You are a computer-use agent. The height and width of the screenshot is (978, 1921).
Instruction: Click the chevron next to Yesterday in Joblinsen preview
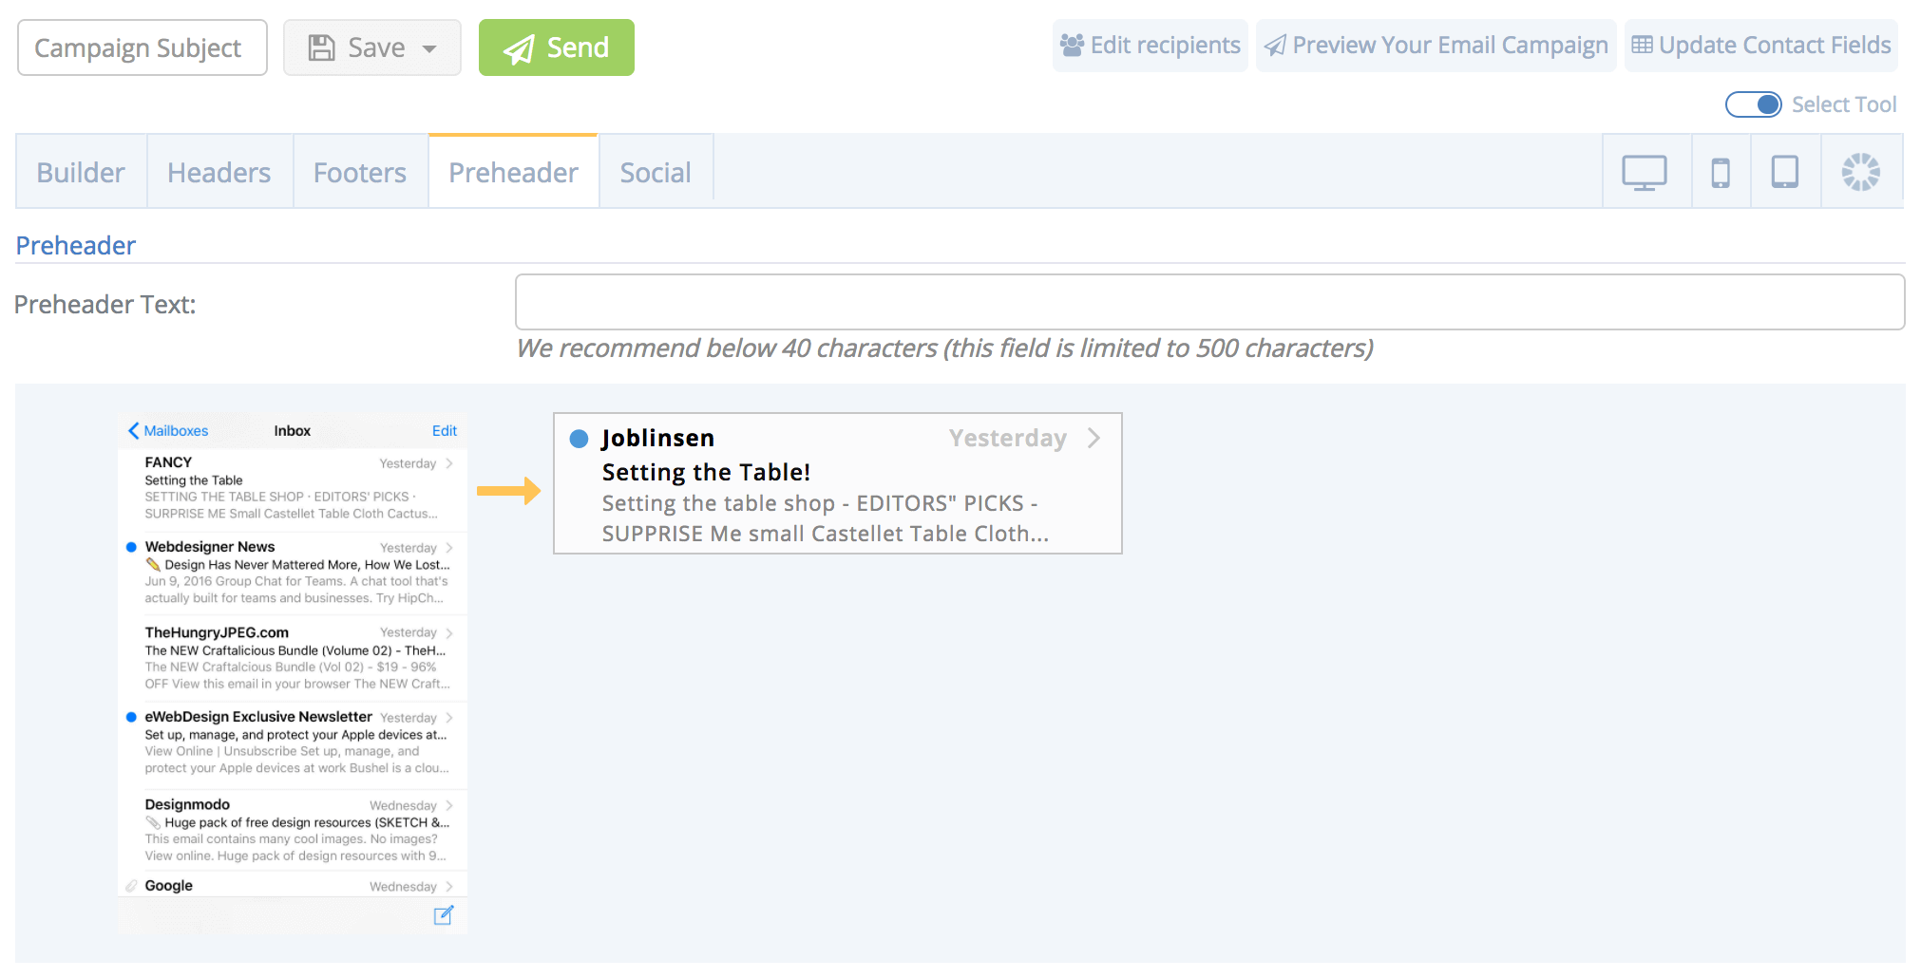click(1094, 438)
